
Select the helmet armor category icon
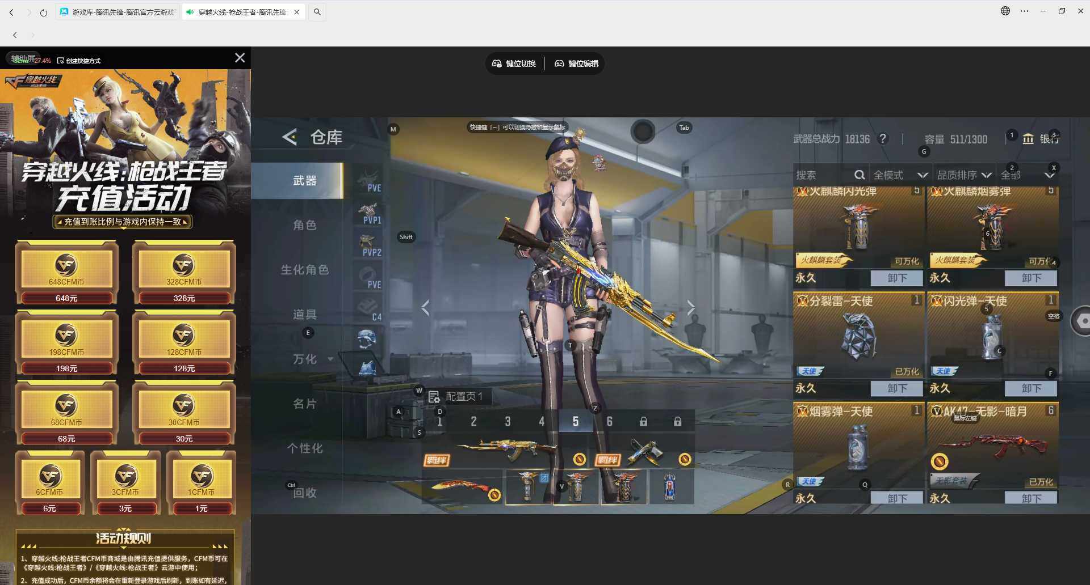point(368,340)
